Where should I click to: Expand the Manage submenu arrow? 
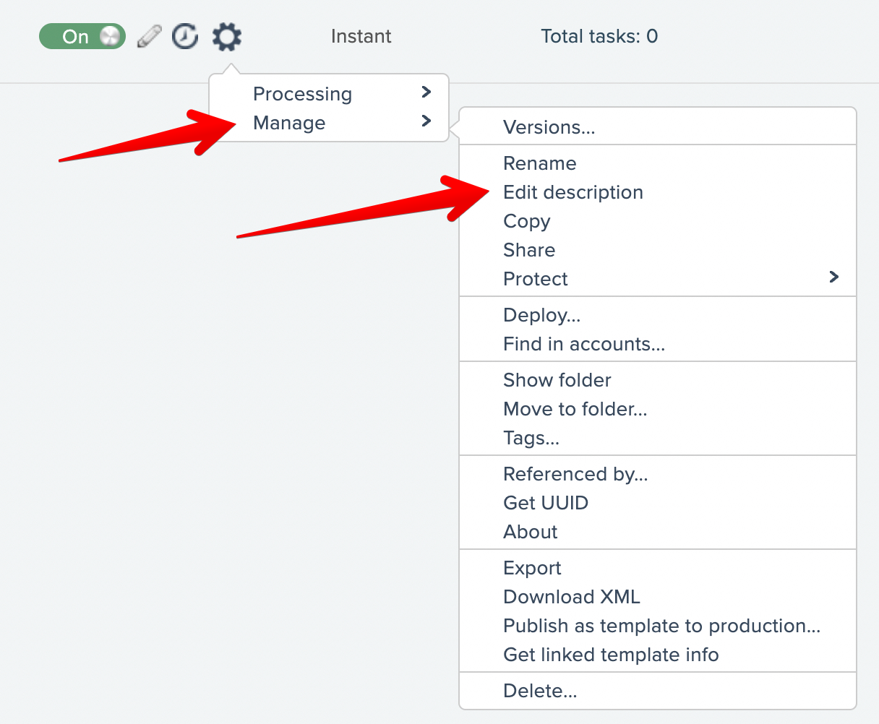(x=426, y=121)
